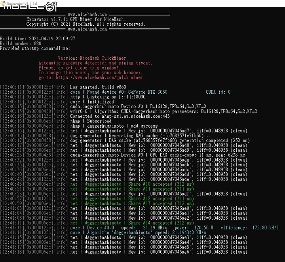Click 'GPU DAG cache-copy: 11 ms, gen: 6238 ms' line

[x=158, y=155]
